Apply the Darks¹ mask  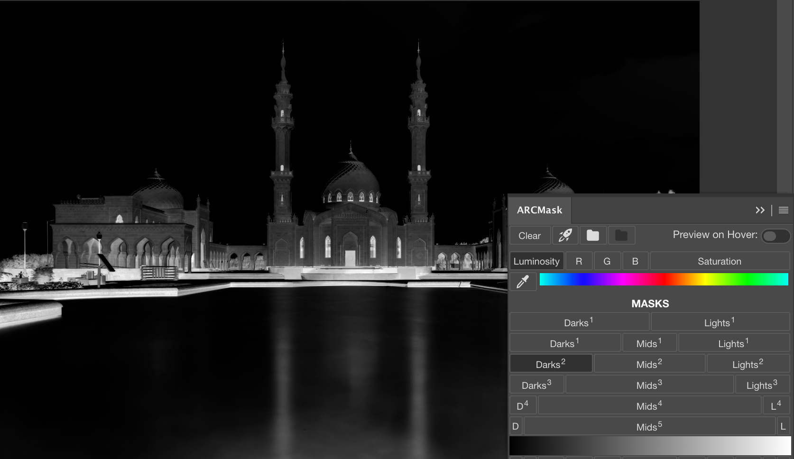[x=579, y=322]
